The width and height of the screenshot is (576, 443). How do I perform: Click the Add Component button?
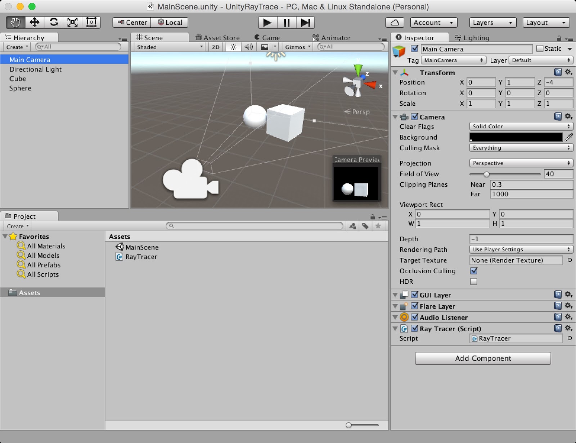(x=483, y=358)
